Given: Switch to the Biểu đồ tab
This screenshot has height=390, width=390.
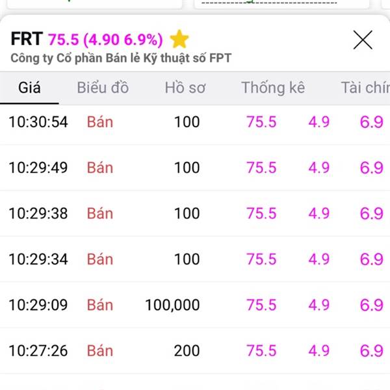Looking at the screenshot, I should point(103,88).
